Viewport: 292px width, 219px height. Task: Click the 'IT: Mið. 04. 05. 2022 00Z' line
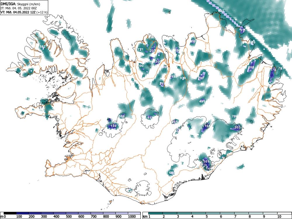pyautogui.click(x=19, y=8)
